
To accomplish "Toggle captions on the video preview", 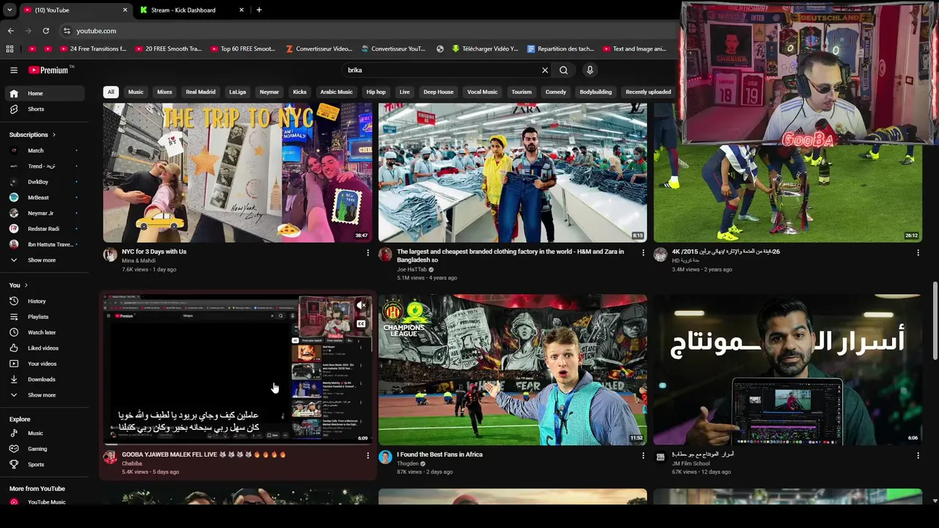I will click(361, 323).
